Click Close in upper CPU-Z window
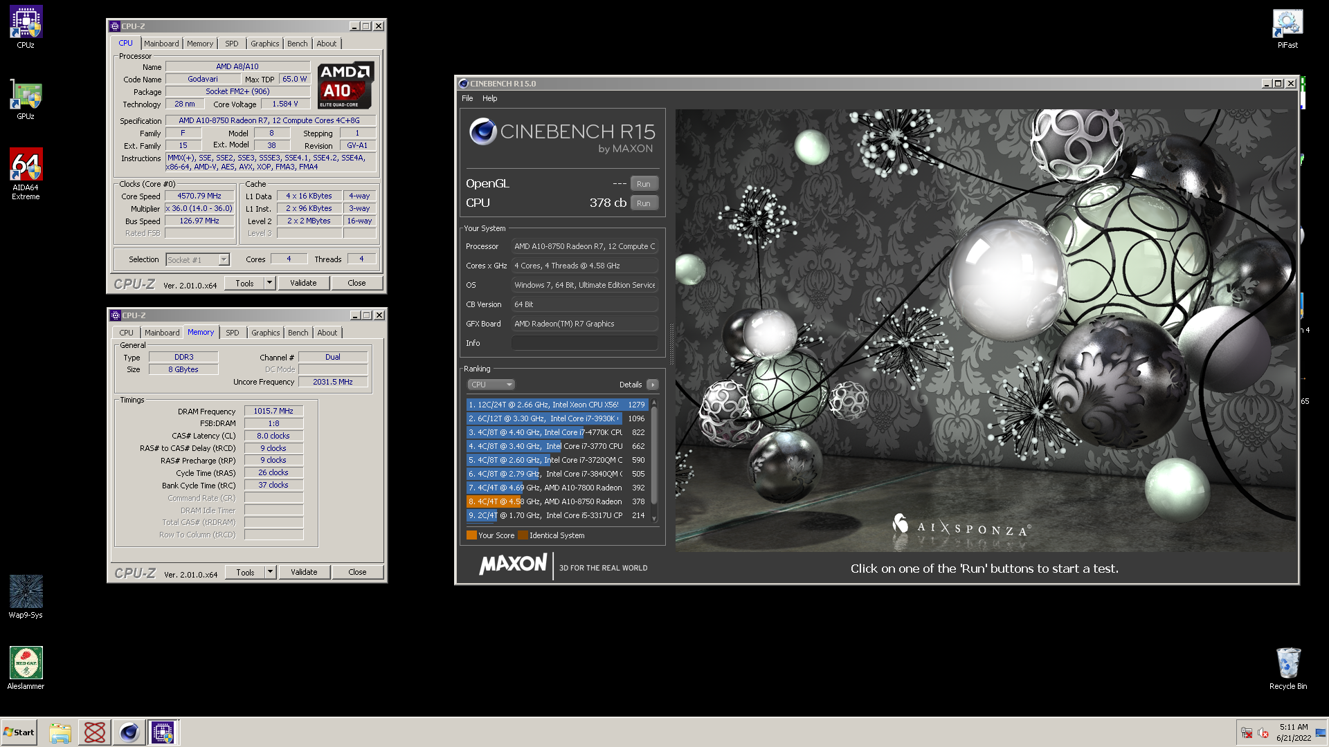Image resolution: width=1329 pixels, height=747 pixels. click(x=356, y=283)
